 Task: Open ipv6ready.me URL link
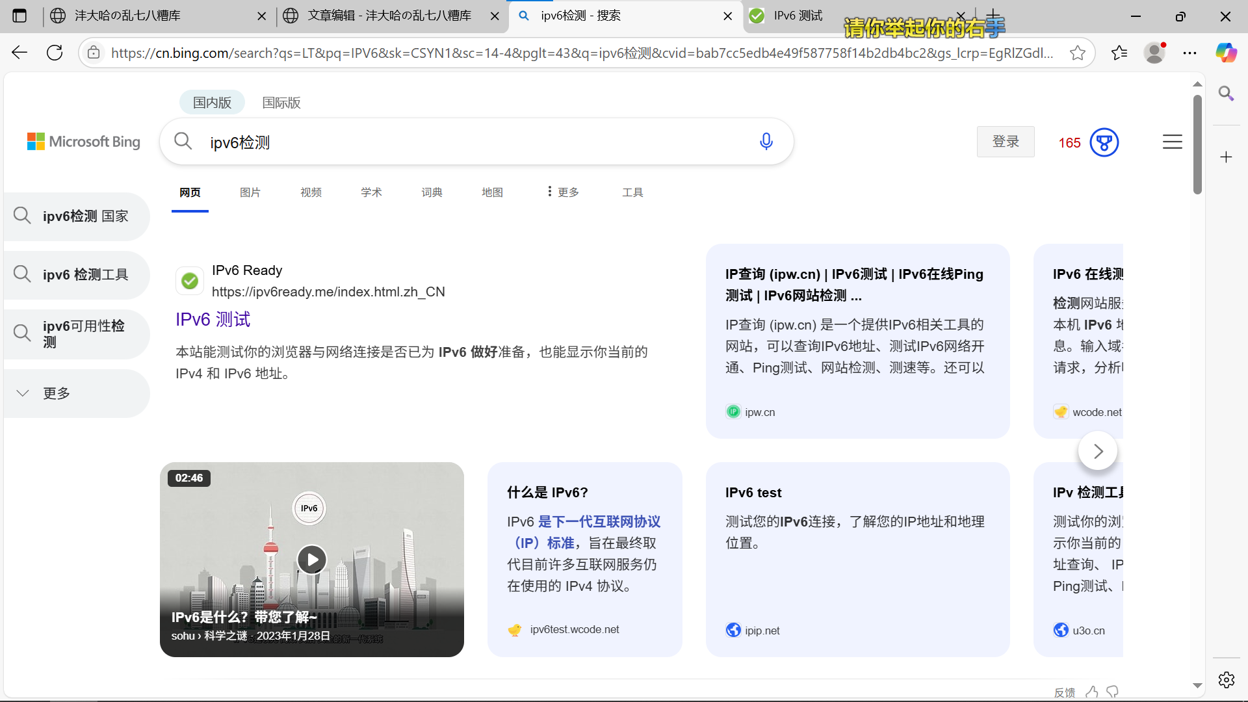point(328,292)
